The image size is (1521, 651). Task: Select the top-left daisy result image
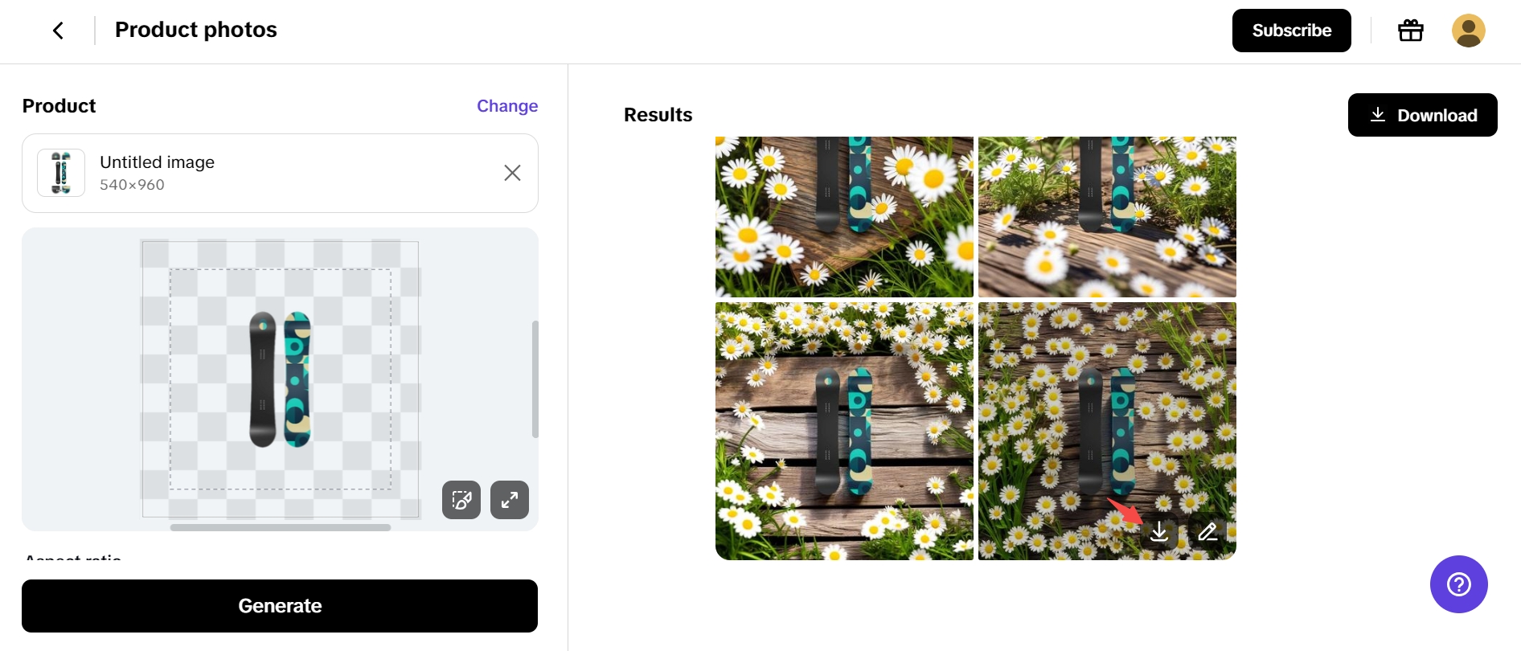point(844,217)
